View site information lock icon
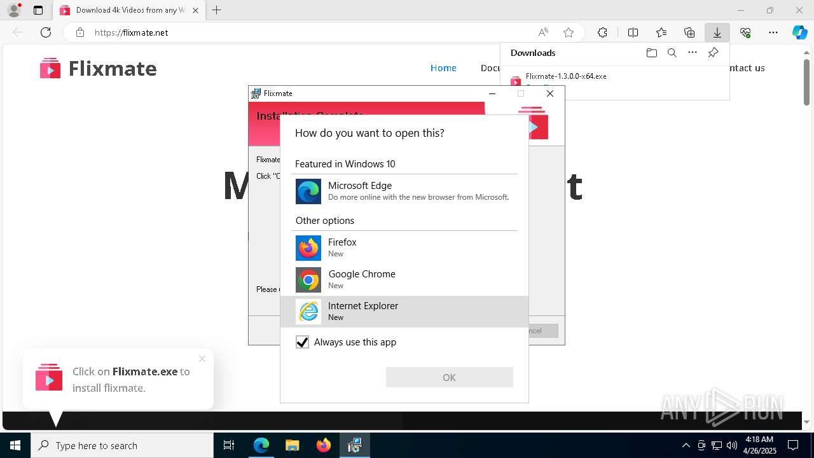 coord(79,32)
